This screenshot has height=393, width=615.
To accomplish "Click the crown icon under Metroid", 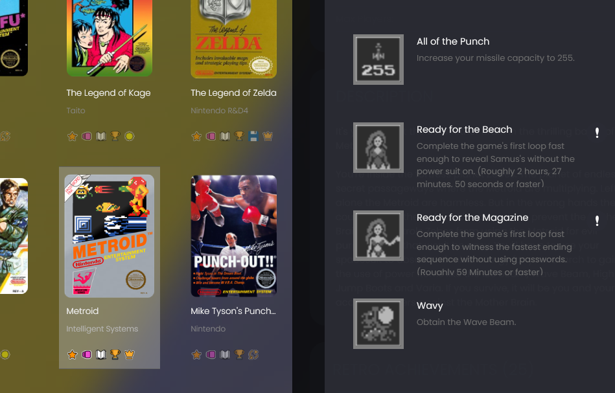I will point(130,355).
